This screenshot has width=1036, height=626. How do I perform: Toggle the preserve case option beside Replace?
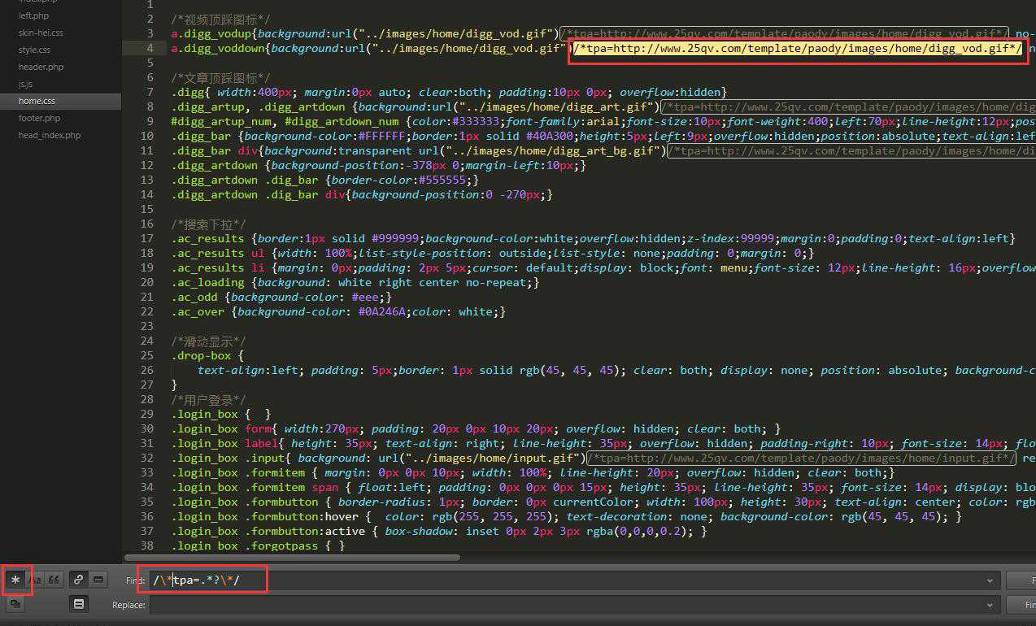coord(15,604)
